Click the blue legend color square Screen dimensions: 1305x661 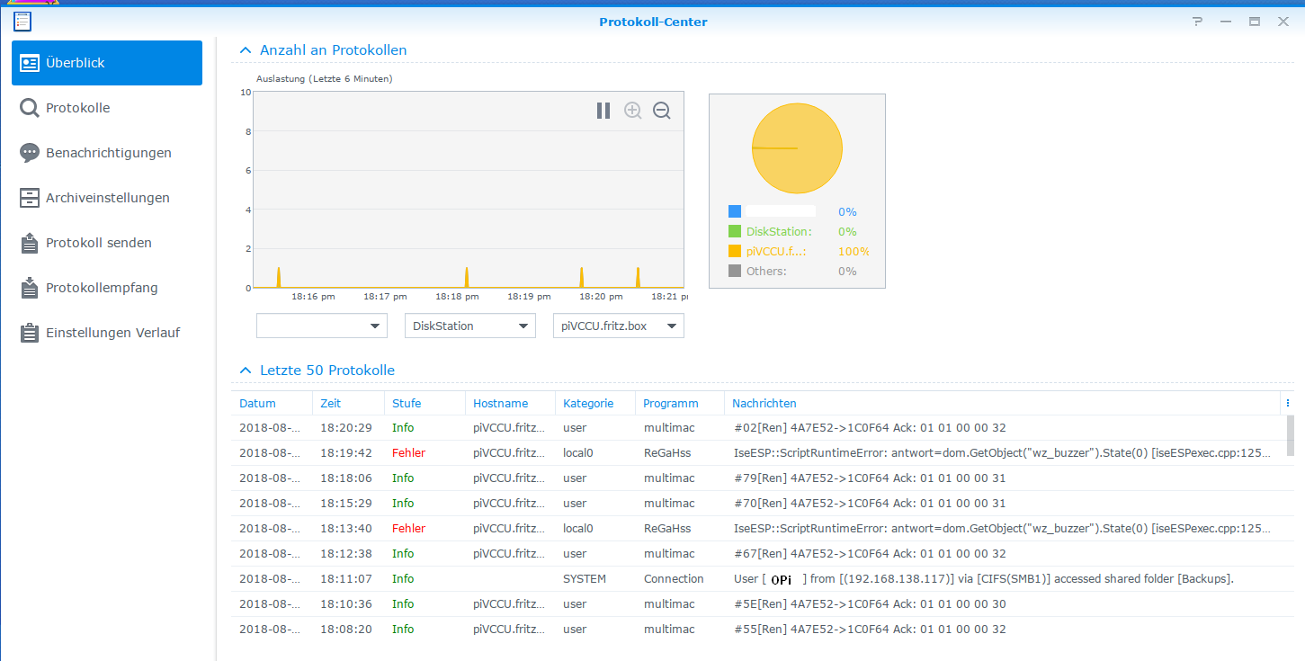click(x=735, y=211)
